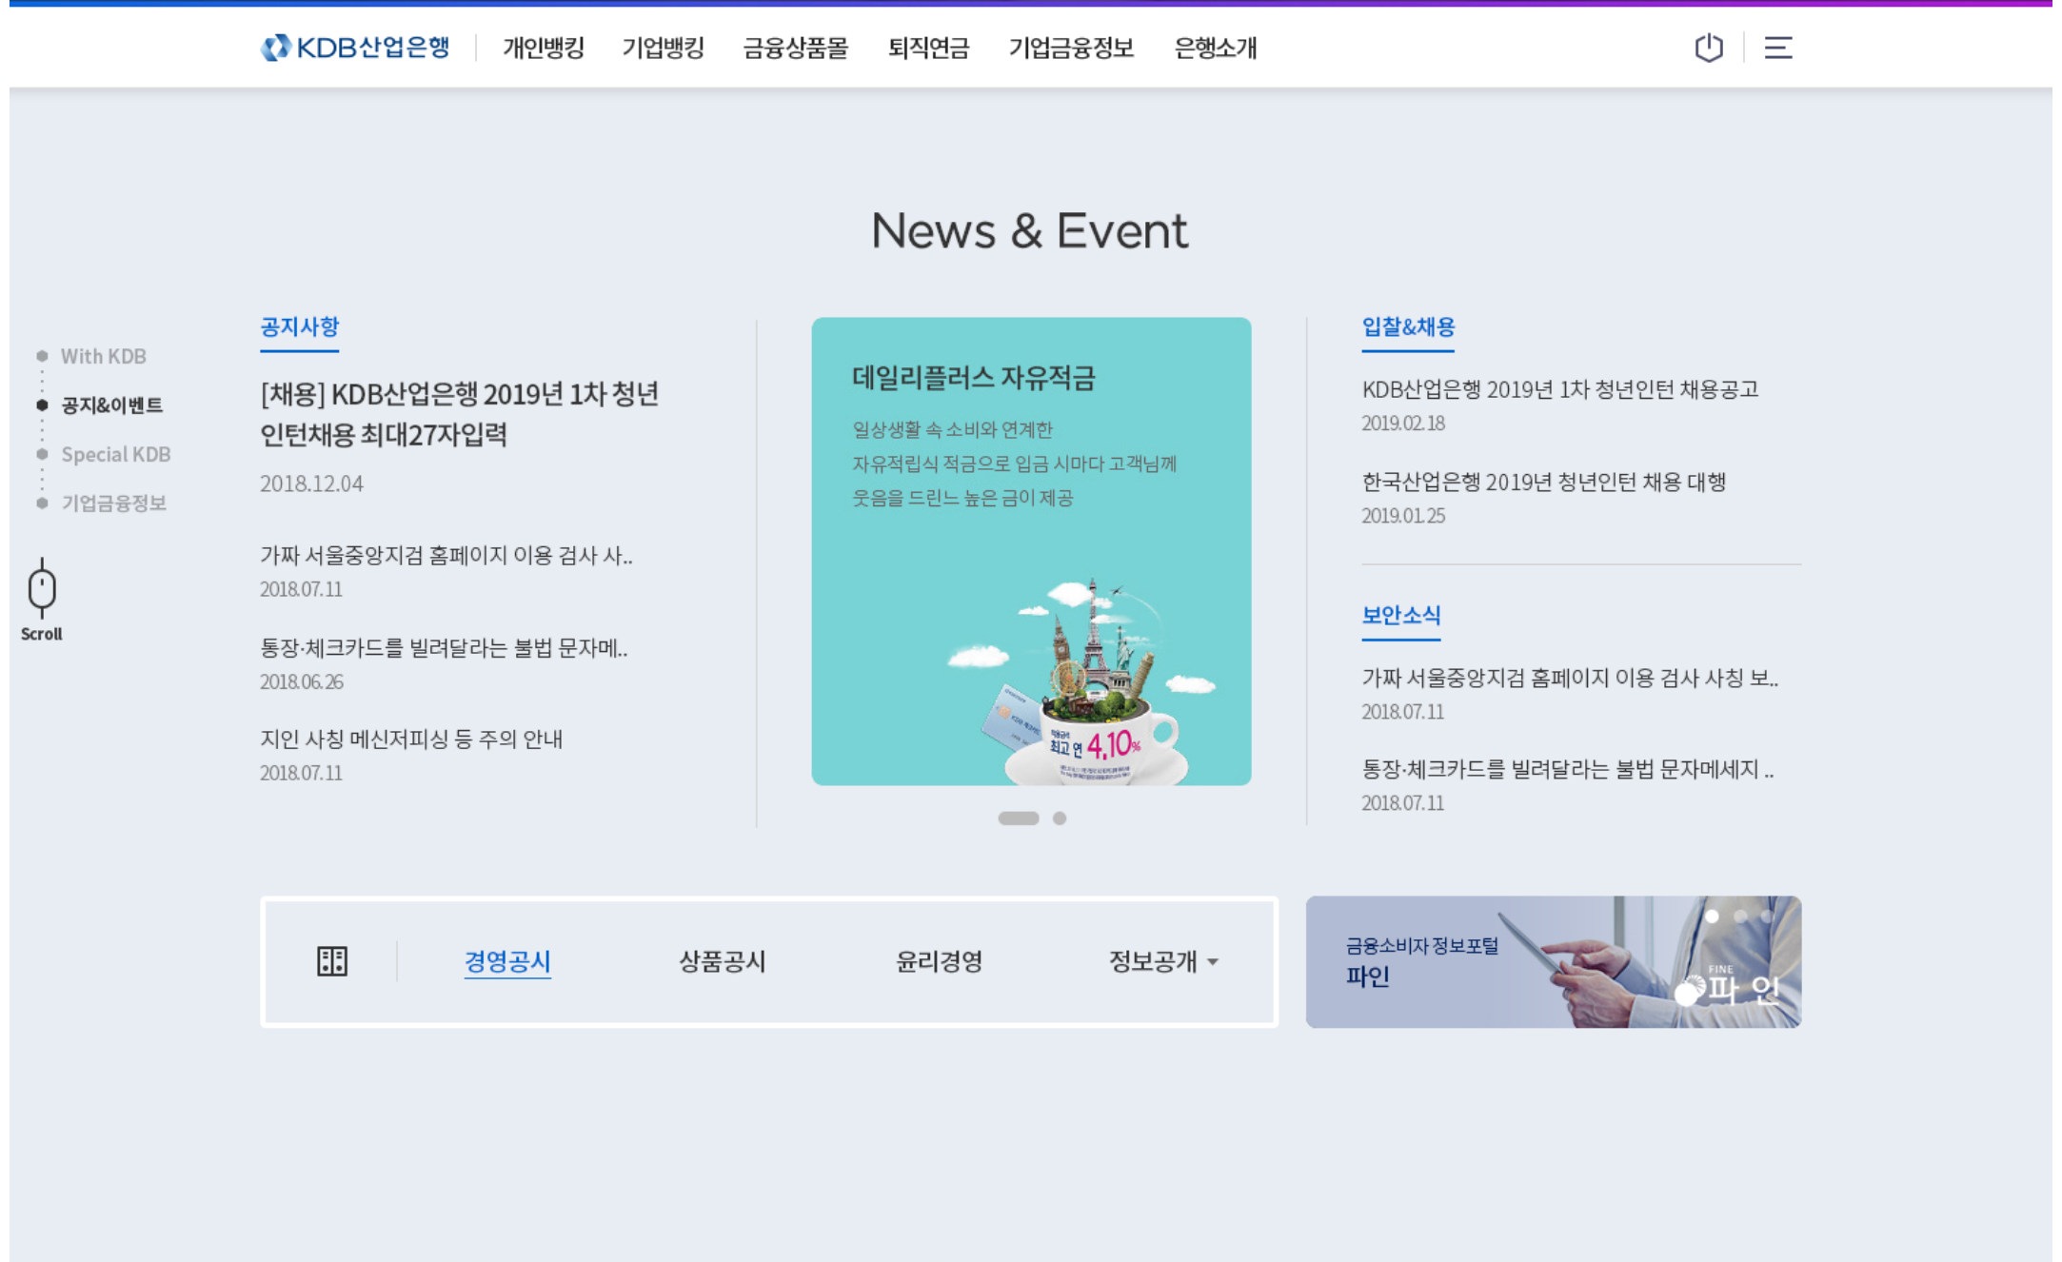Click the Scroll mouse icon
Viewport: 2062px width, 1262px height.
click(42, 589)
